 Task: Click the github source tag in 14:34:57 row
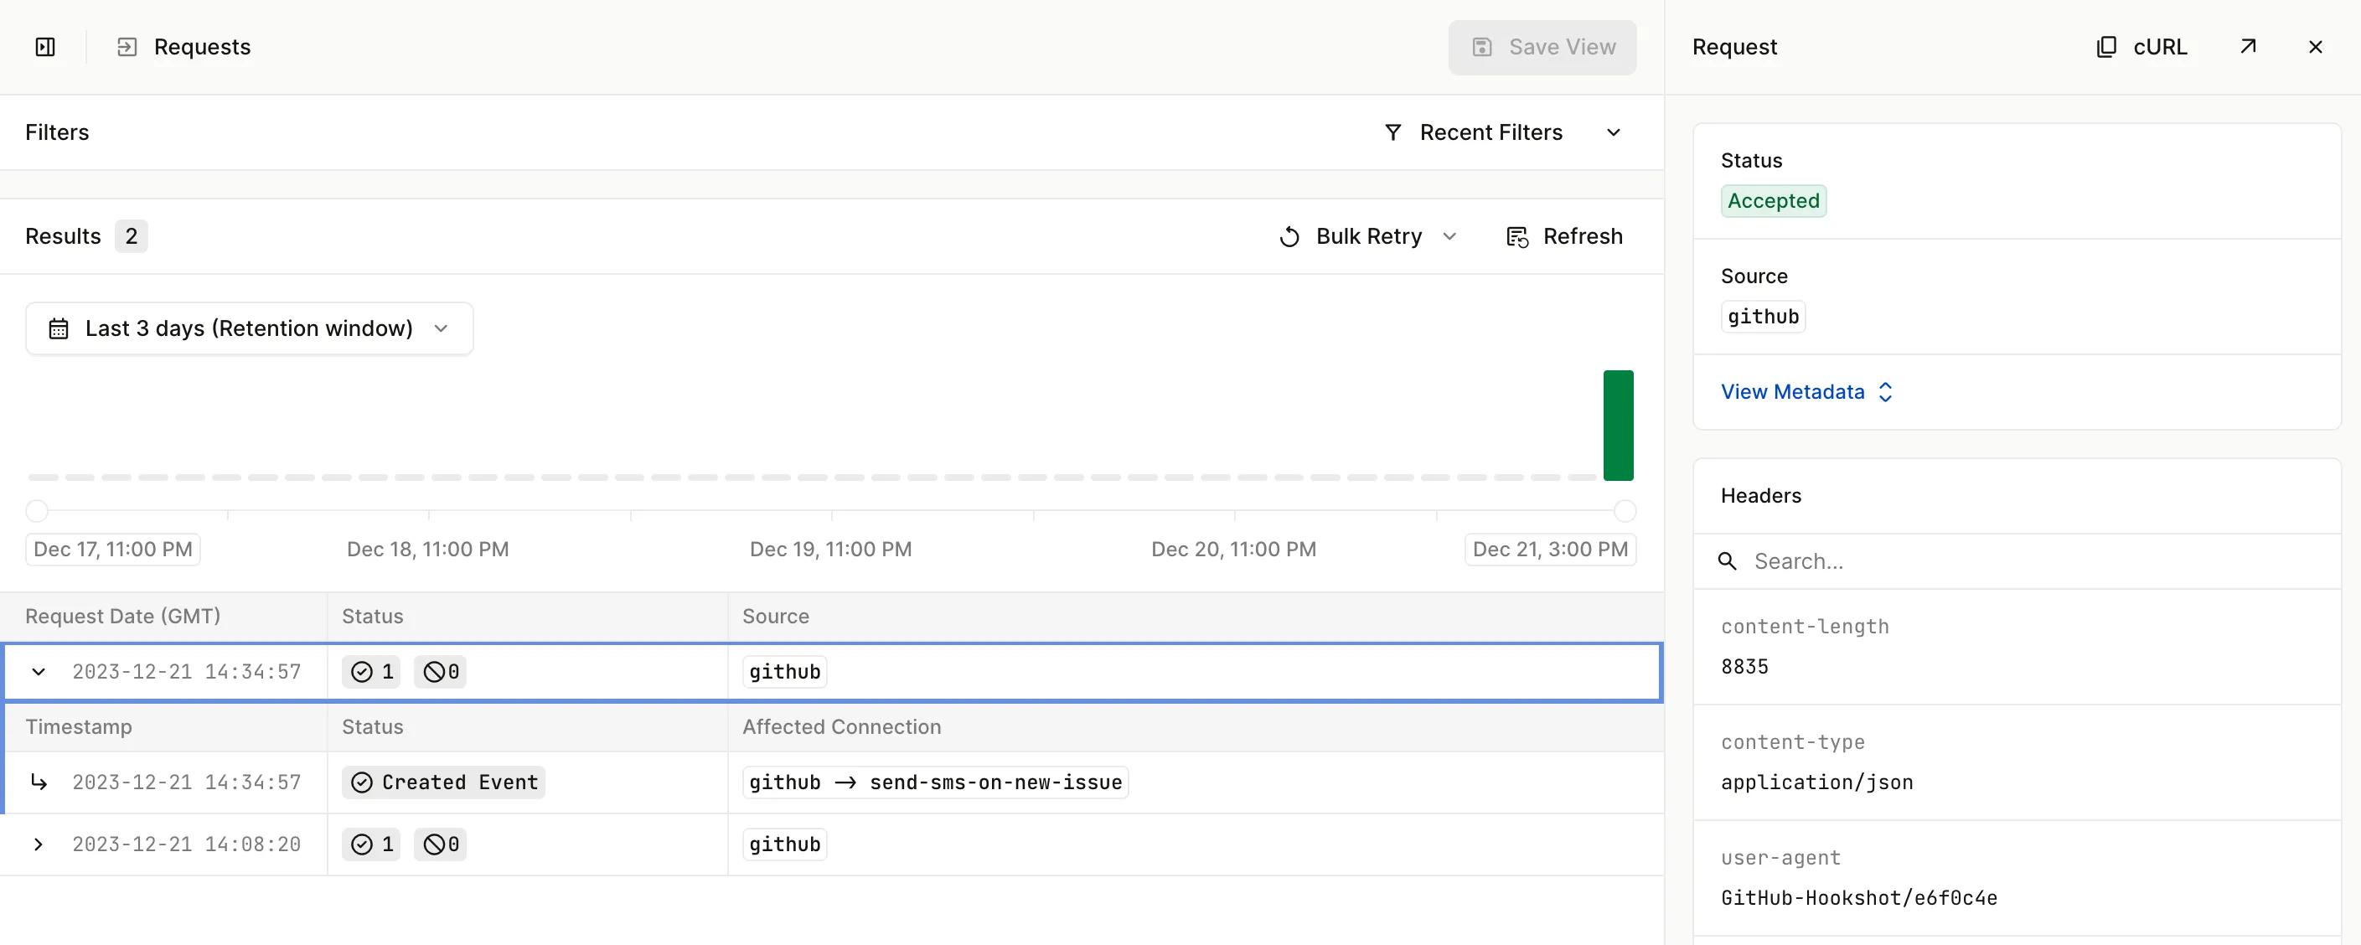click(x=784, y=672)
